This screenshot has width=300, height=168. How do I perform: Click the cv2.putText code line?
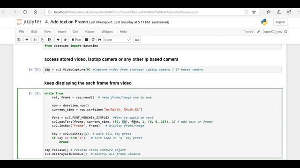click(x=132, y=122)
